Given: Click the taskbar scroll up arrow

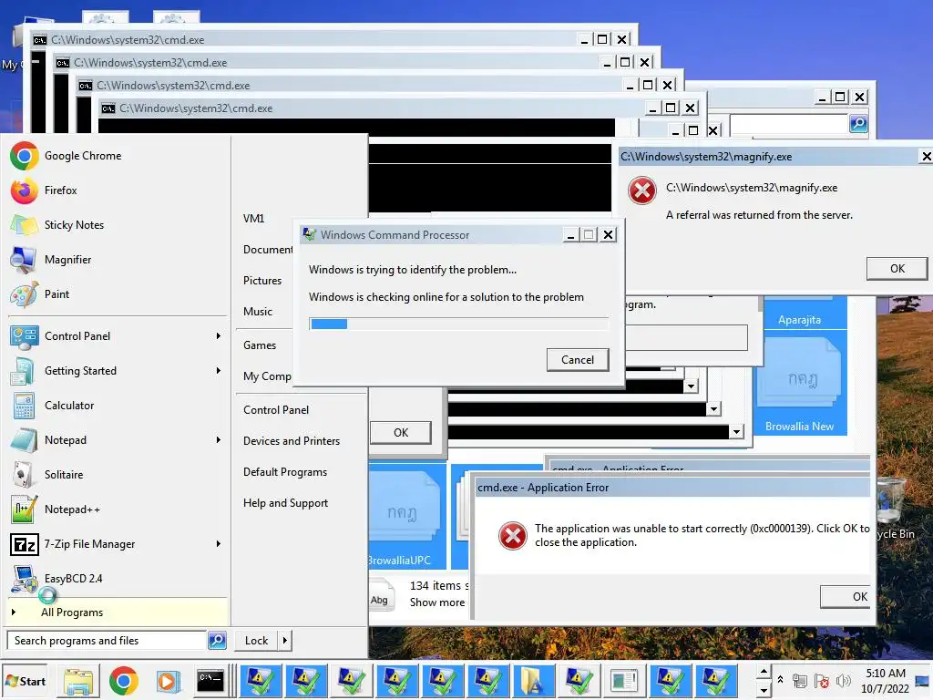Looking at the screenshot, I should click(x=764, y=672).
